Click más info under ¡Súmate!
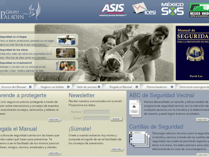 point(117,149)
